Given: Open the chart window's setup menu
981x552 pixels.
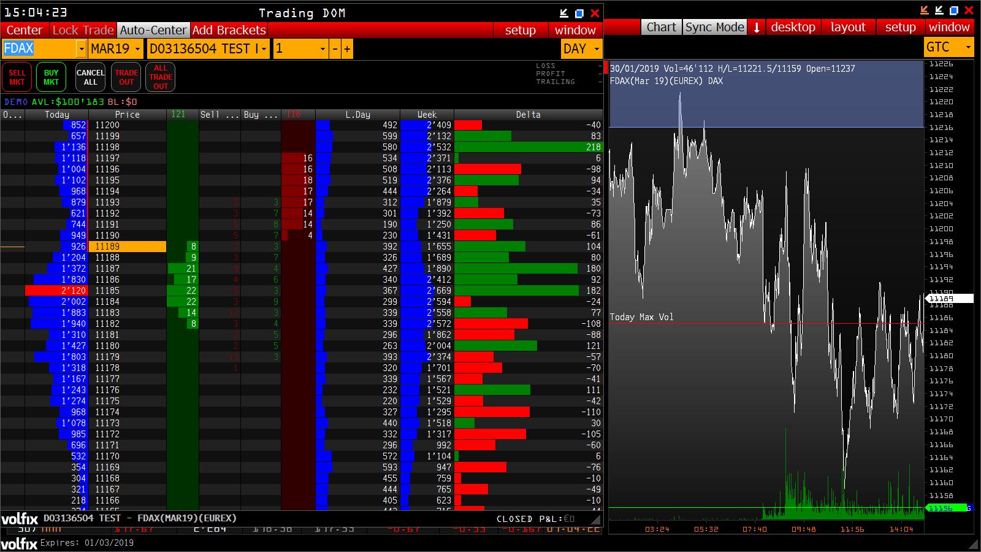Looking at the screenshot, I should click(x=901, y=27).
